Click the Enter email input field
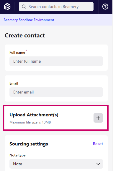This screenshot has height=171, width=113. click(x=56, y=92)
